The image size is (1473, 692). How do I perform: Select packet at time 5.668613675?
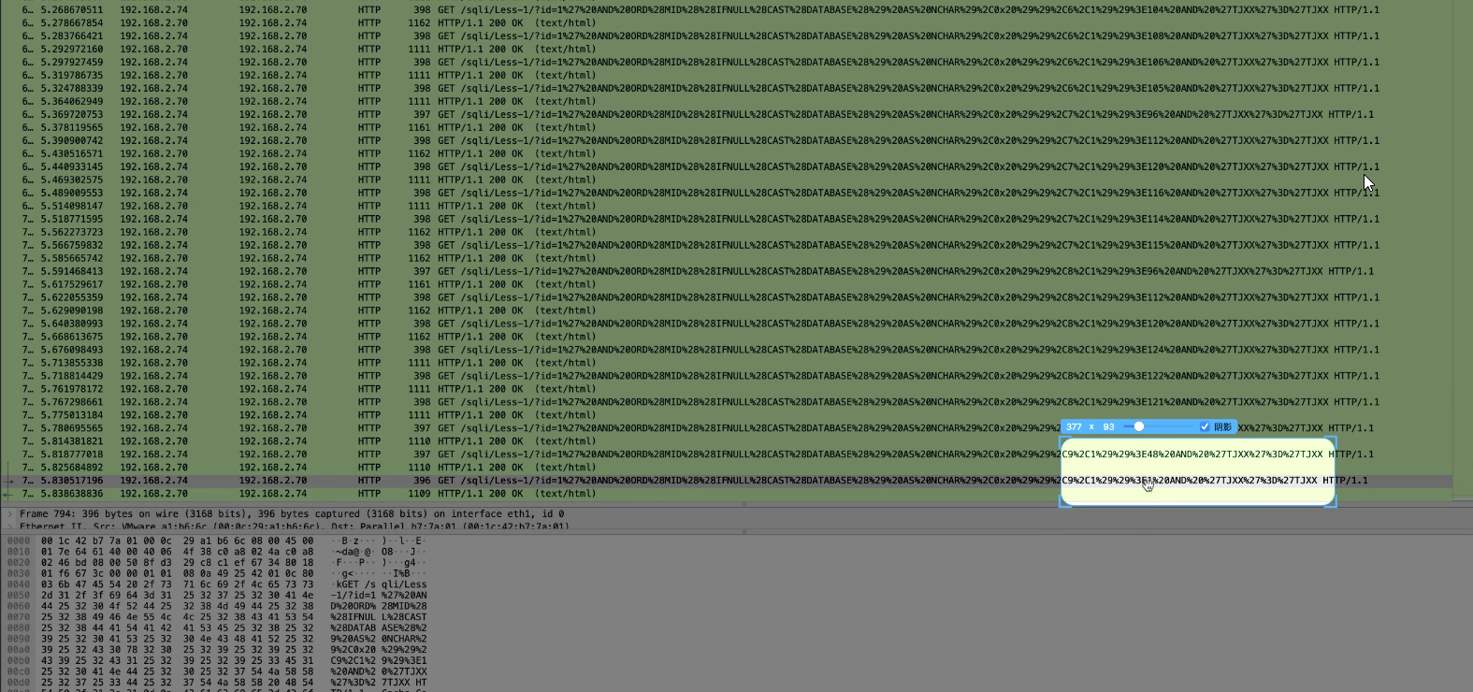click(727, 337)
